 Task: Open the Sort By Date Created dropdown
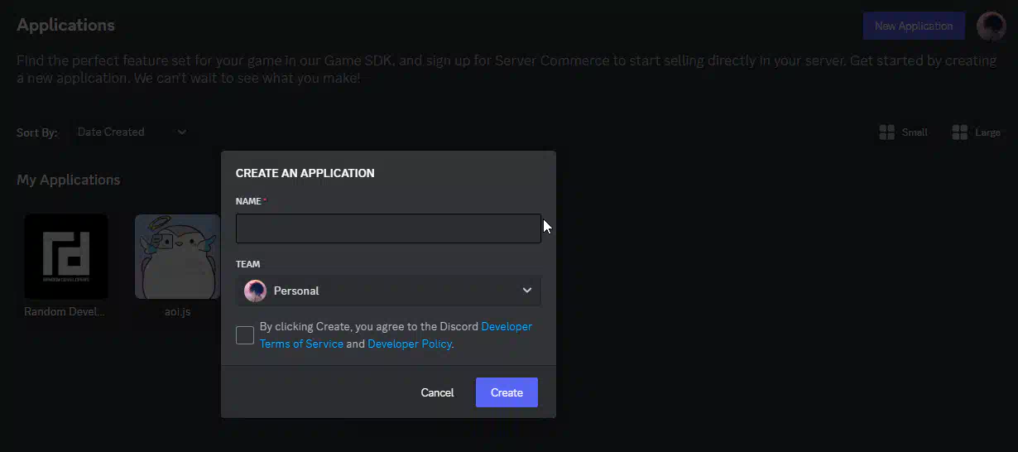click(x=131, y=132)
